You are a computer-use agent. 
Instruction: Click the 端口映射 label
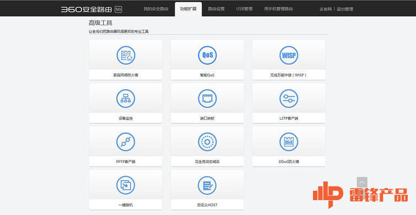coord(207,118)
